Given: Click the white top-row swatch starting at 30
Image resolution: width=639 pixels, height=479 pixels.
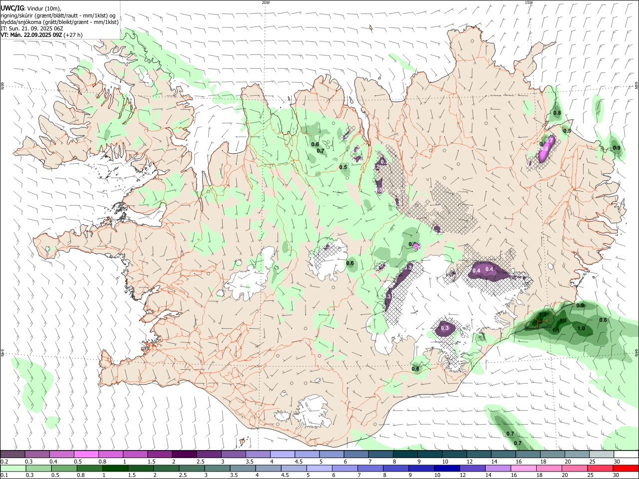Looking at the screenshot, I should tap(626, 454).
